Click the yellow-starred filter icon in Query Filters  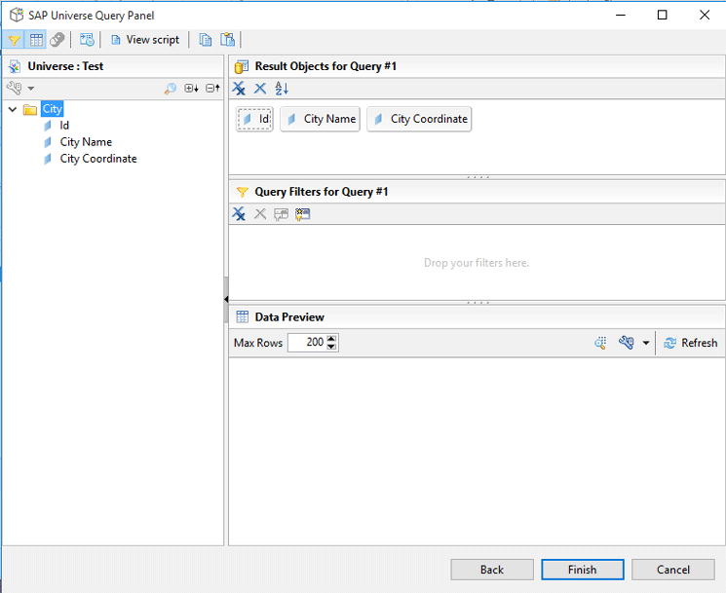click(302, 214)
